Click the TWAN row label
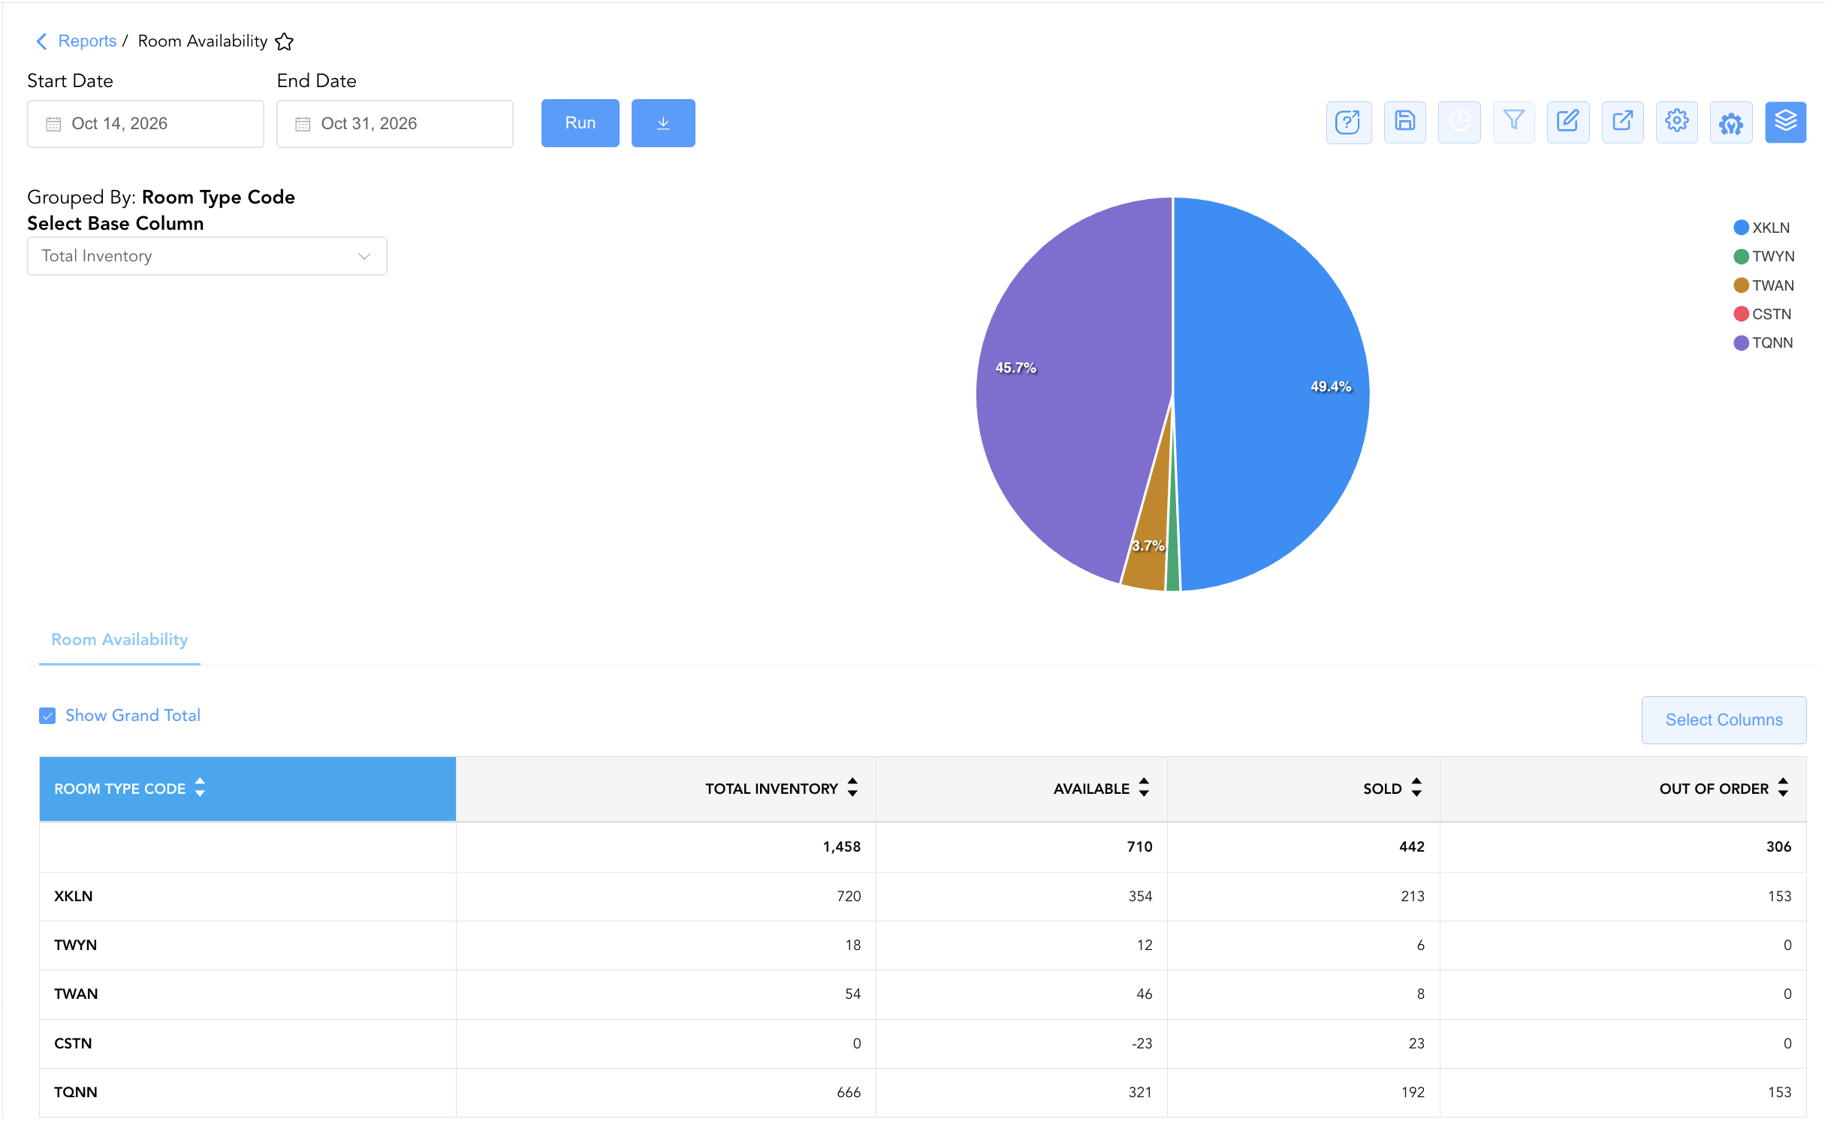Screen dimensions: 1825x1122 pos(76,994)
